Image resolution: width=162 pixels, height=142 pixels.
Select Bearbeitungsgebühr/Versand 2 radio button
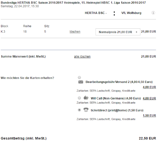point(79,77)
